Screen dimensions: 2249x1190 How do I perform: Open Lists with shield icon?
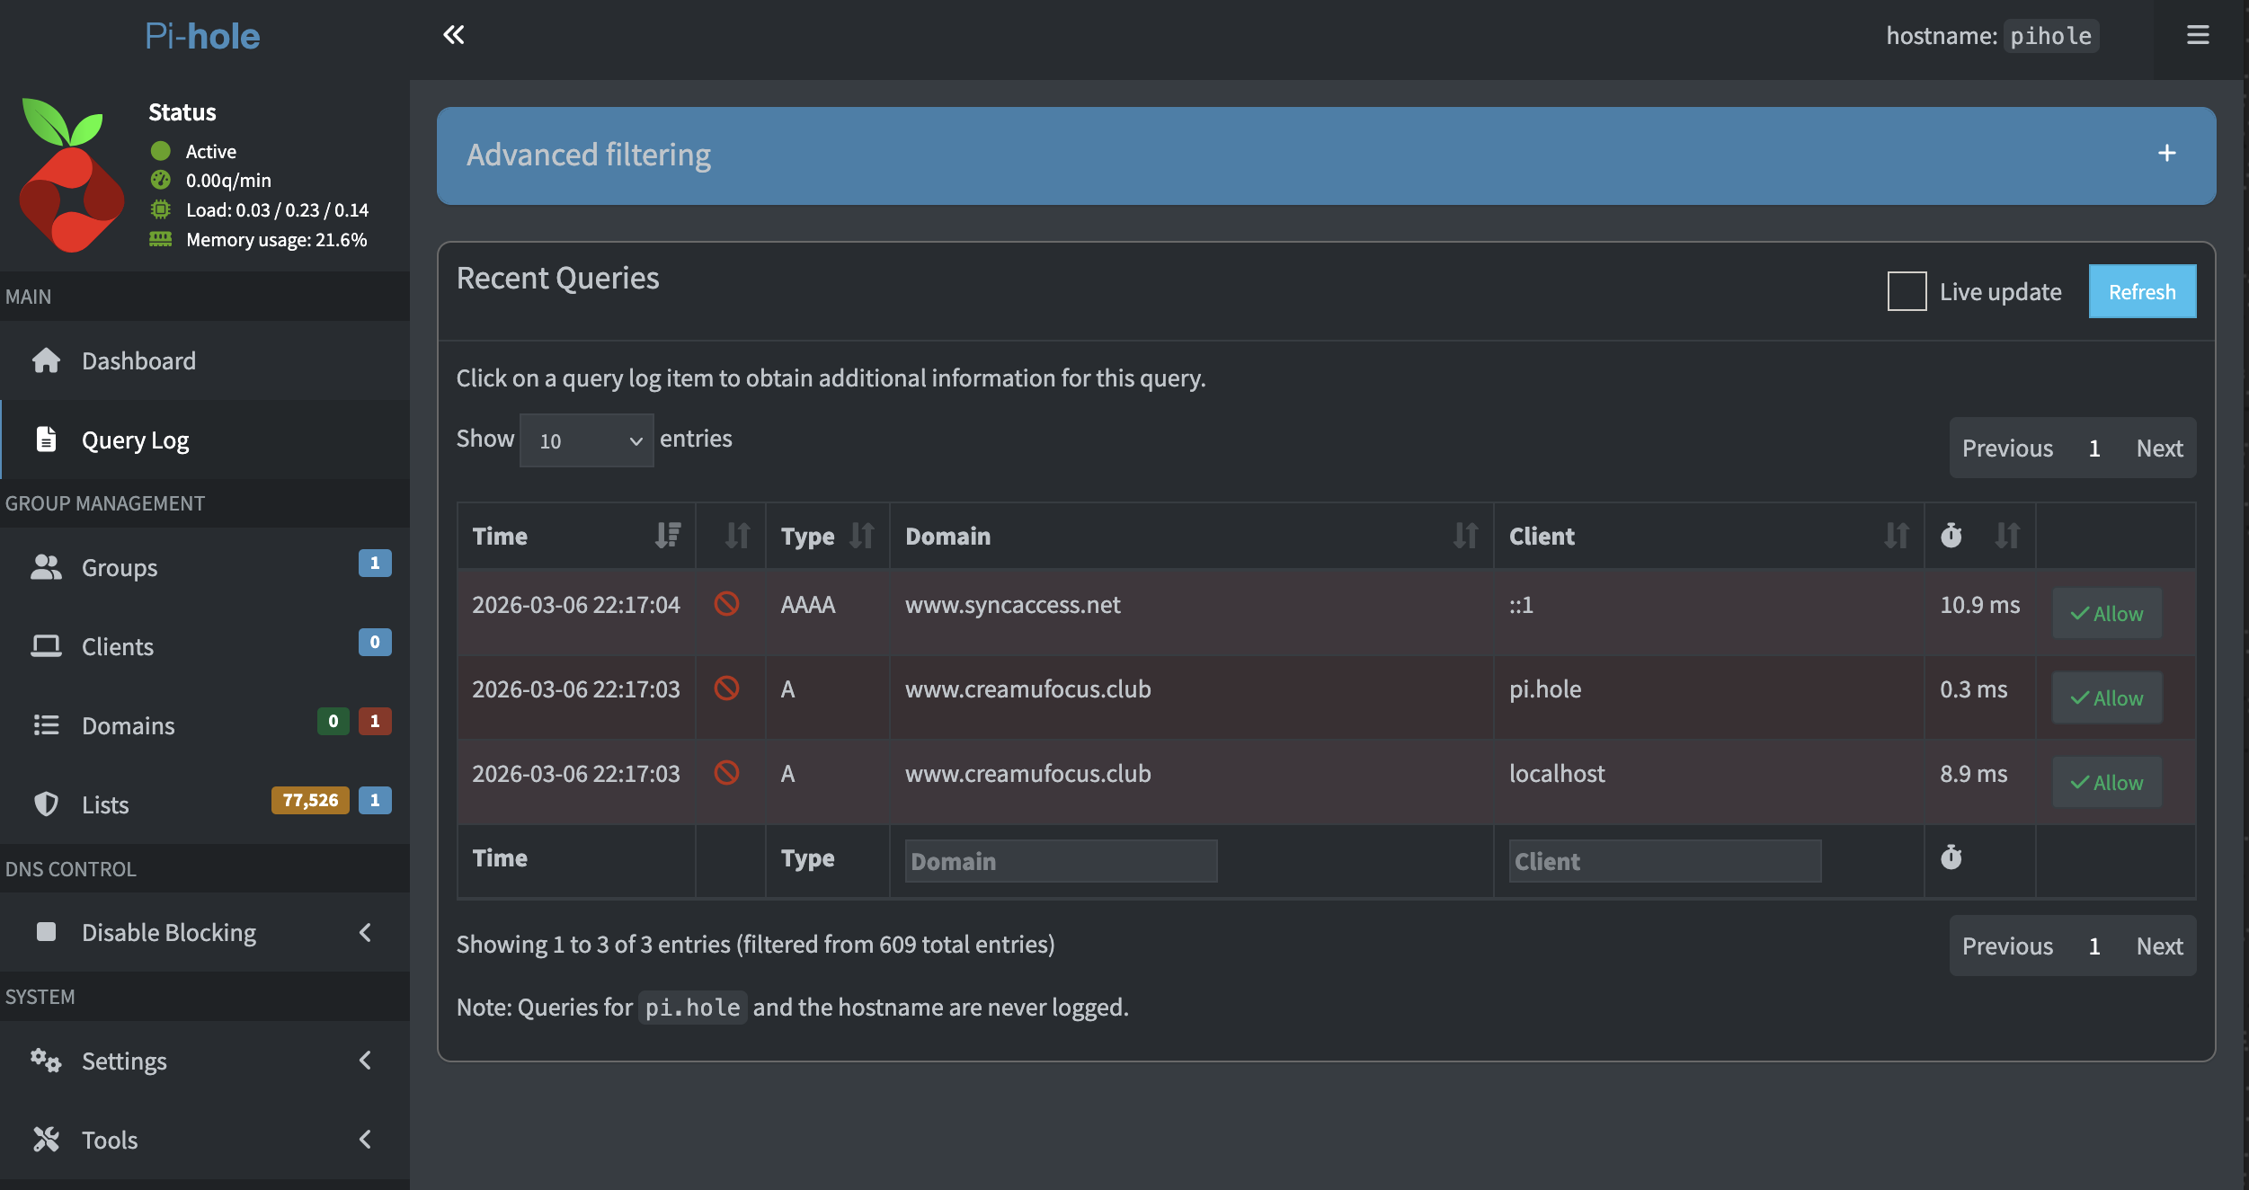(x=47, y=804)
